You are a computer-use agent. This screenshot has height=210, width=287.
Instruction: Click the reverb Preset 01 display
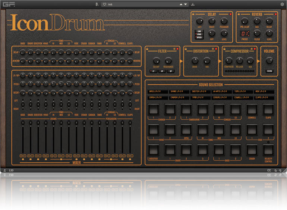pyautogui.click(x=245, y=34)
